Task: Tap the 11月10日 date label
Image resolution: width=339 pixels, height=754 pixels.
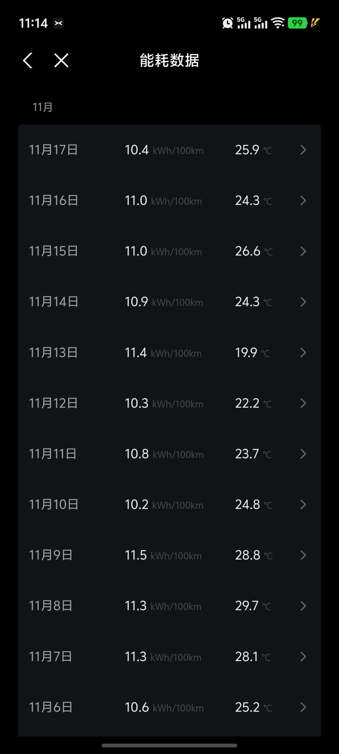Action: click(53, 505)
